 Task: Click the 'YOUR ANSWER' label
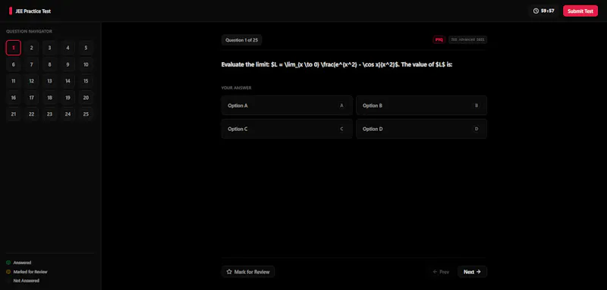236,88
